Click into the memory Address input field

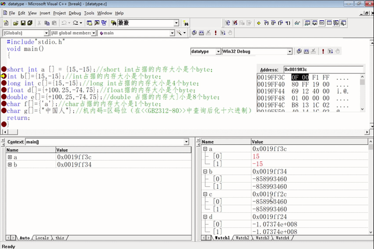(323, 70)
